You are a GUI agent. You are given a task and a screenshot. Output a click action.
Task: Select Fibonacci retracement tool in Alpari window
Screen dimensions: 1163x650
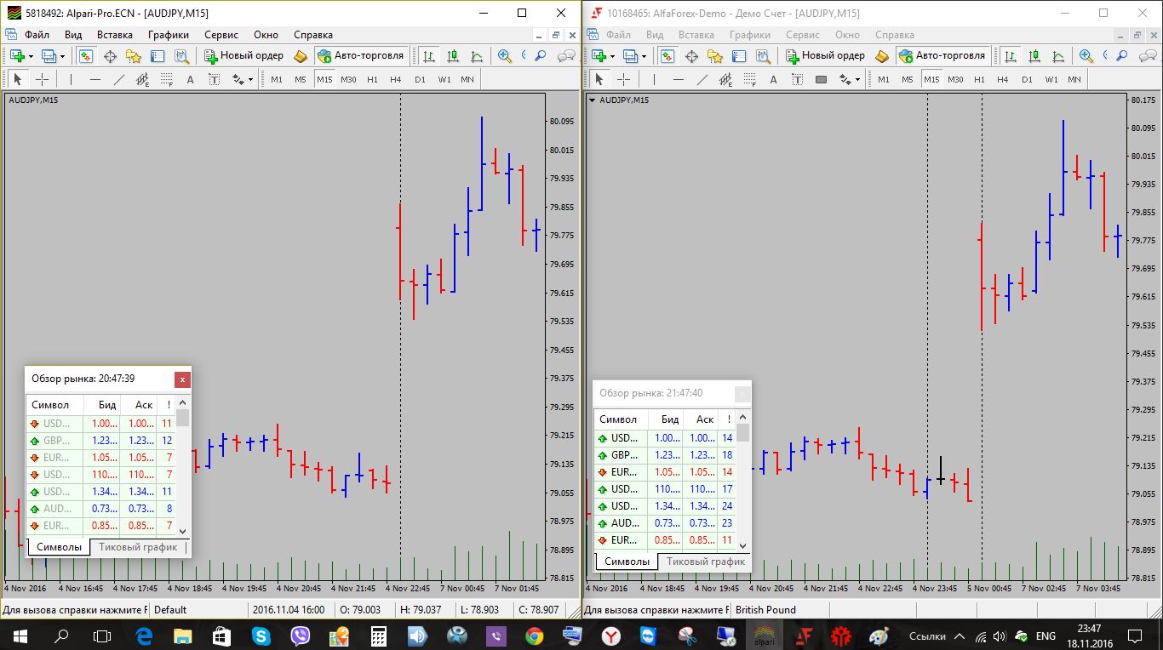[x=166, y=79]
